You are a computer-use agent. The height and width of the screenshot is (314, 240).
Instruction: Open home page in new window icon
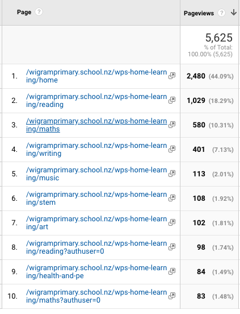[172, 76]
